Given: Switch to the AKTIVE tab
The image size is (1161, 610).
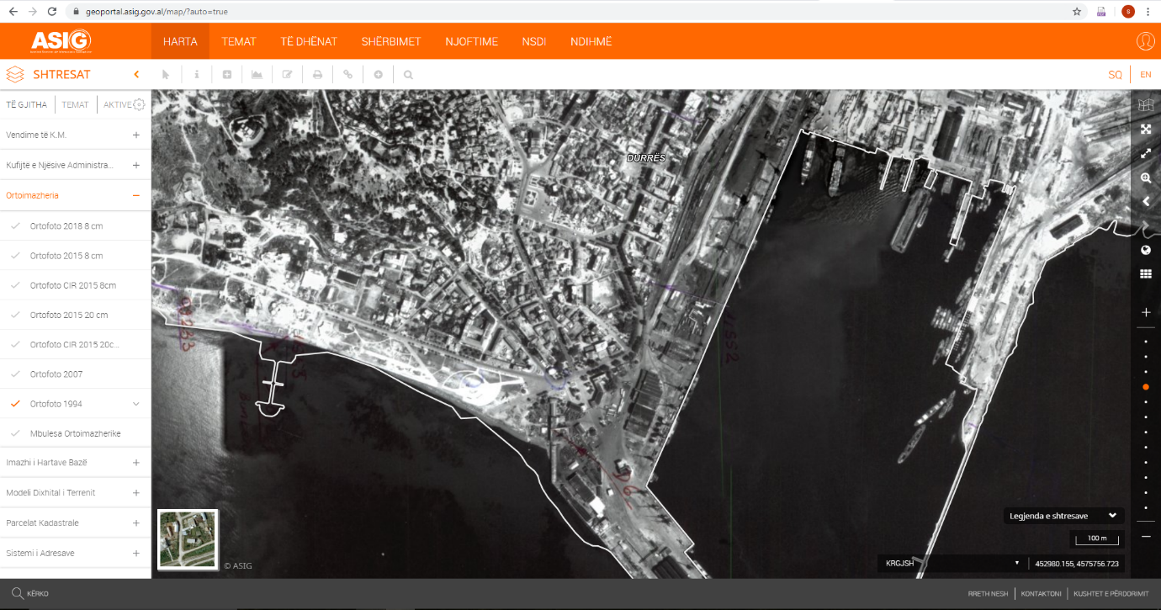Looking at the screenshot, I should pos(117,105).
